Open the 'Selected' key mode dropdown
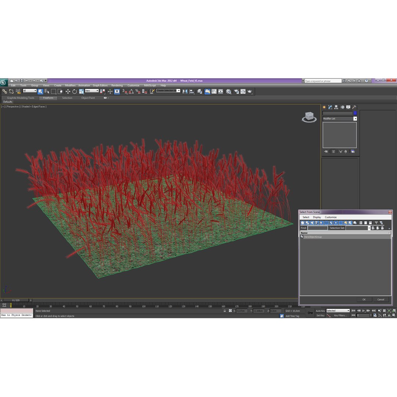 coord(338,311)
